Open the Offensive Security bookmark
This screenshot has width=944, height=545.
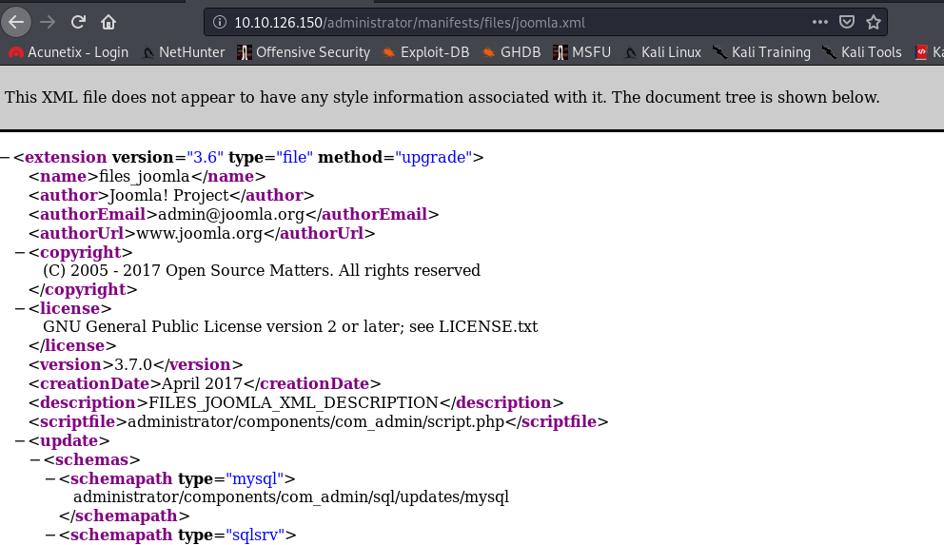pyautogui.click(x=304, y=52)
